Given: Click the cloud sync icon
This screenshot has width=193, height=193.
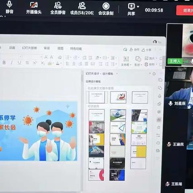Looking at the screenshot, I should pos(125,49).
